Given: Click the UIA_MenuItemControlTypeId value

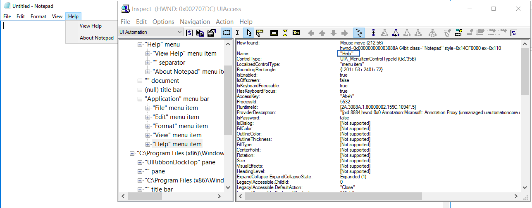Looking at the screenshot, I should tap(378, 59).
